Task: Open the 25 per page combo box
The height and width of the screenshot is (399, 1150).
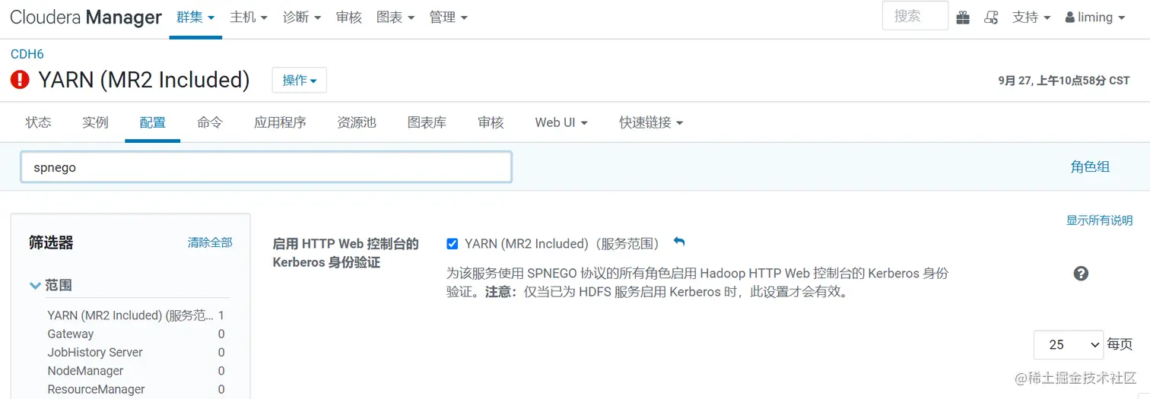Action: (x=1068, y=344)
